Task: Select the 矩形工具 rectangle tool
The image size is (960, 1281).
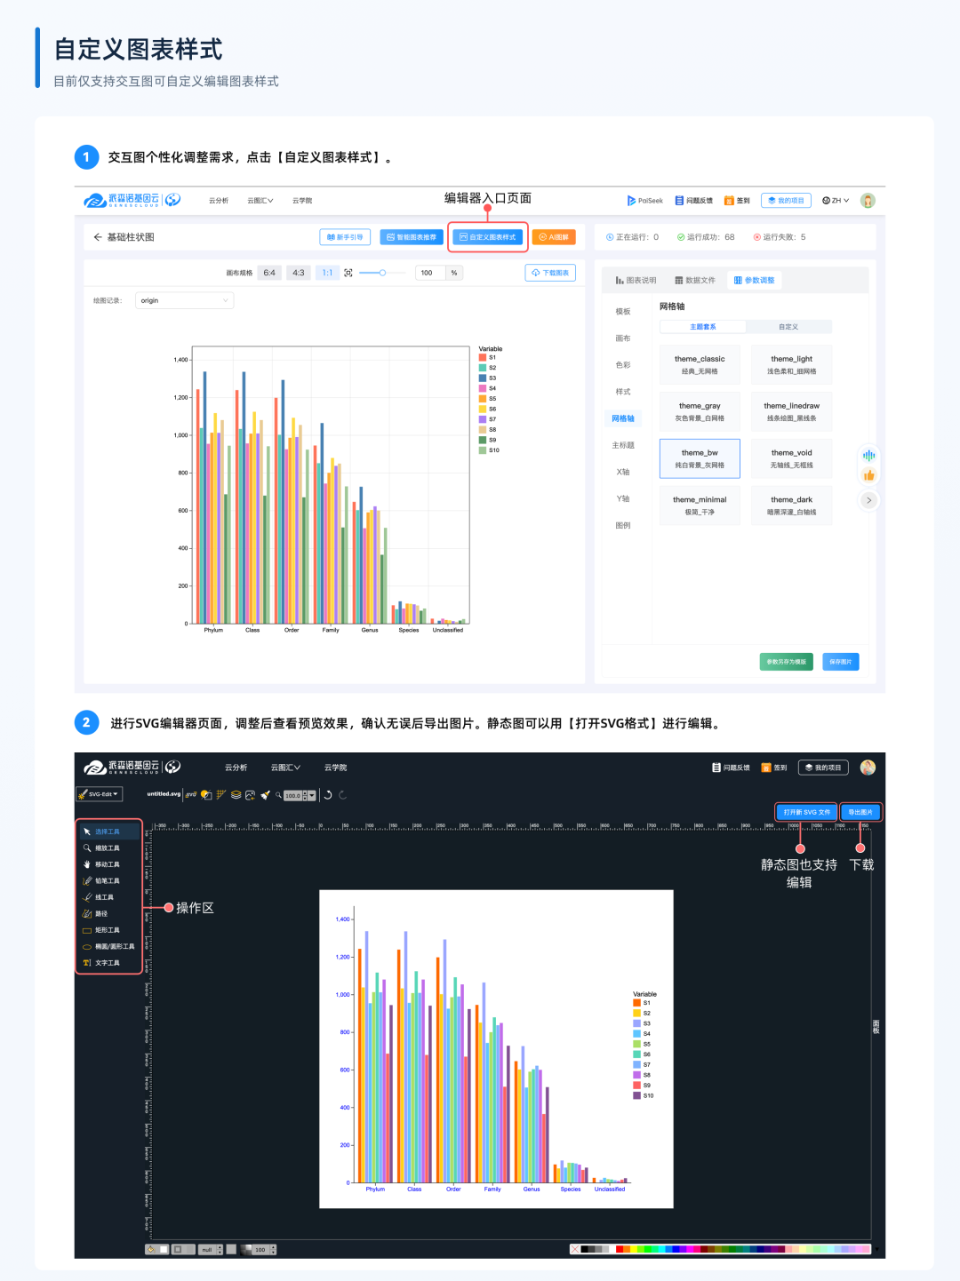Action: [108, 930]
